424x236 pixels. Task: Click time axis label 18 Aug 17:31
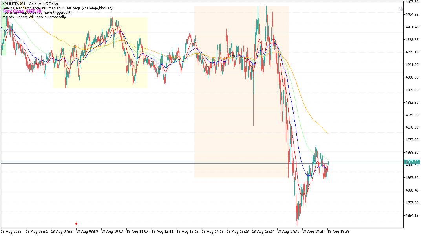[x=288, y=232]
